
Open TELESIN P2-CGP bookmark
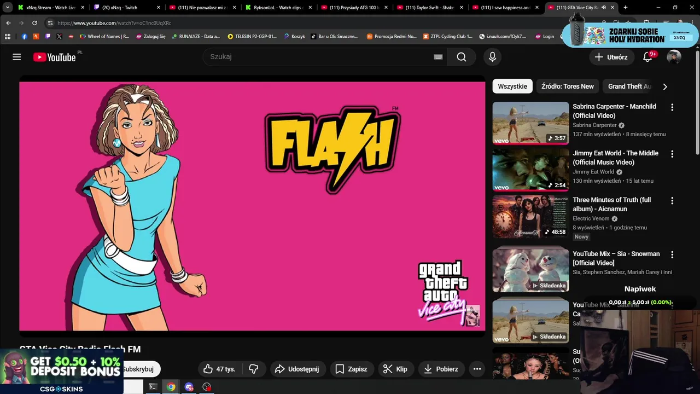click(x=252, y=36)
